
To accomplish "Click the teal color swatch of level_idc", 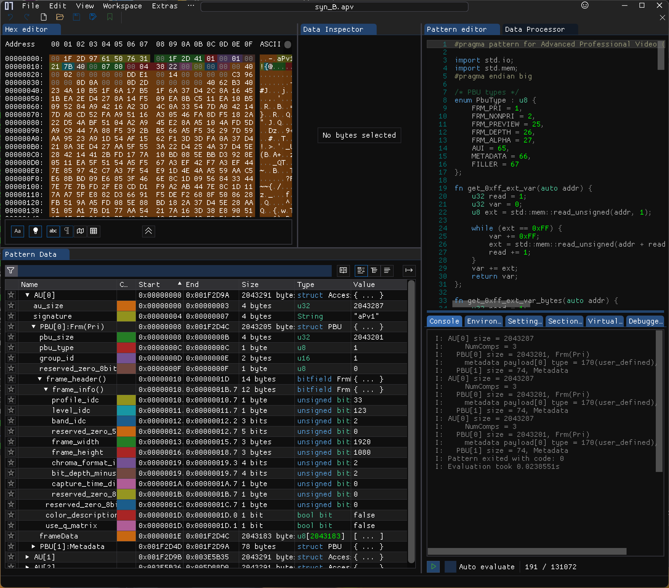I will tap(126, 411).
